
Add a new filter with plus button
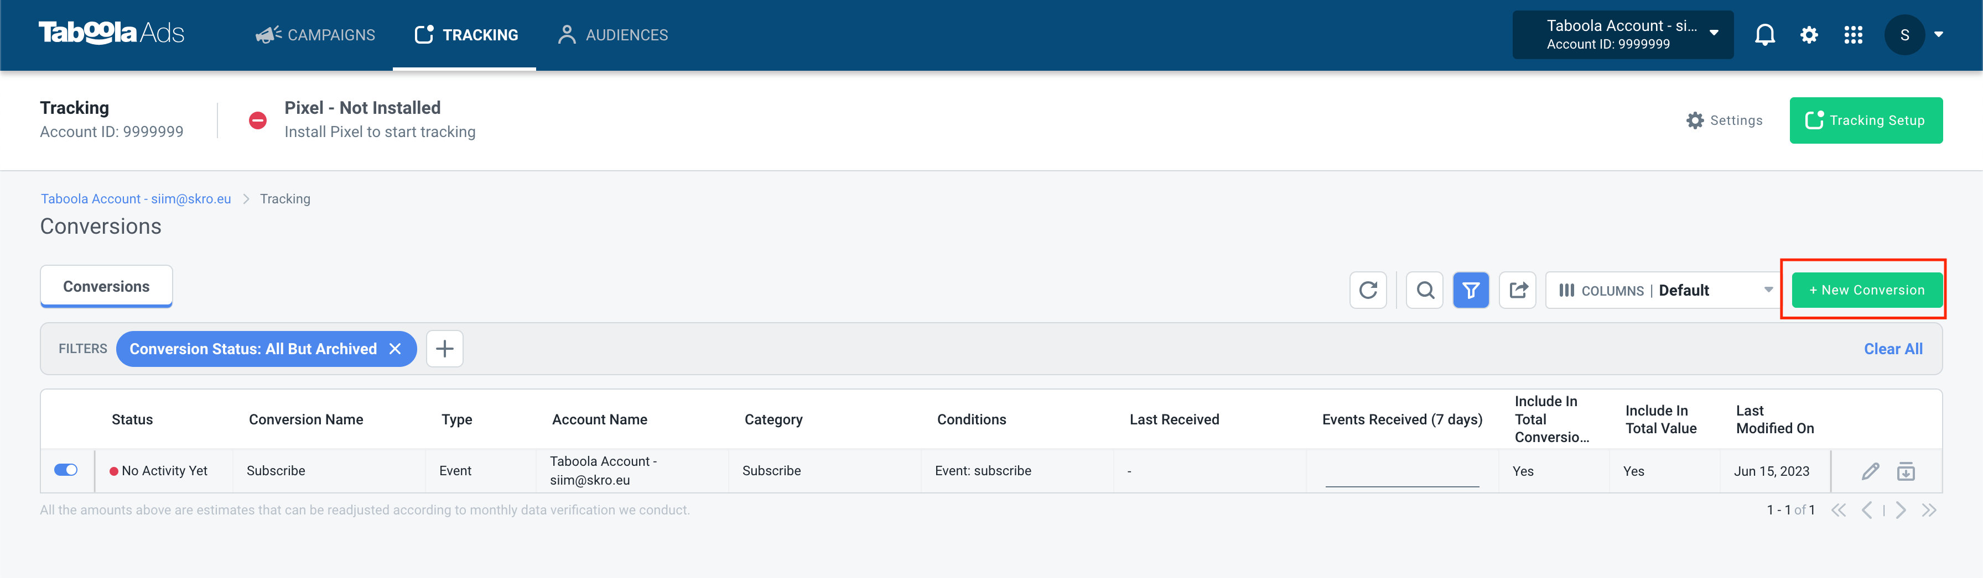coord(444,349)
